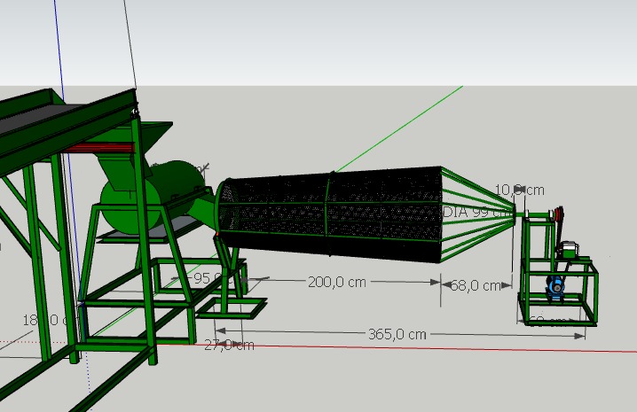Click the 95 cm dimension label
The height and width of the screenshot is (412, 637).
[x=211, y=277]
